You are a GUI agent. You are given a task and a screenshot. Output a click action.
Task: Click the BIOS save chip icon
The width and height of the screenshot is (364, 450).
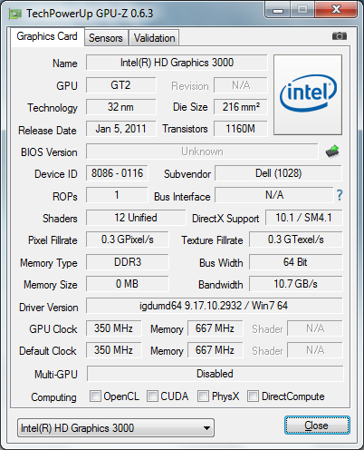[x=332, y=152]
